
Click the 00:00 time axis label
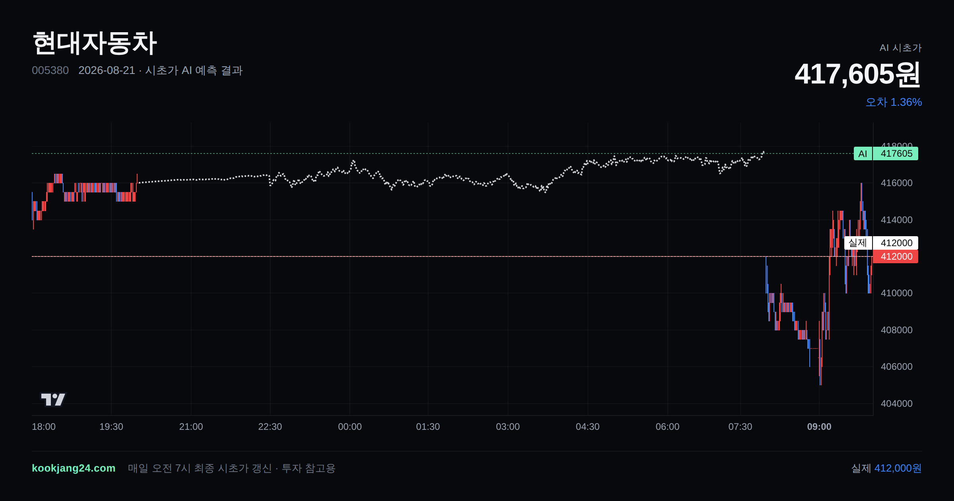(350, 427)
